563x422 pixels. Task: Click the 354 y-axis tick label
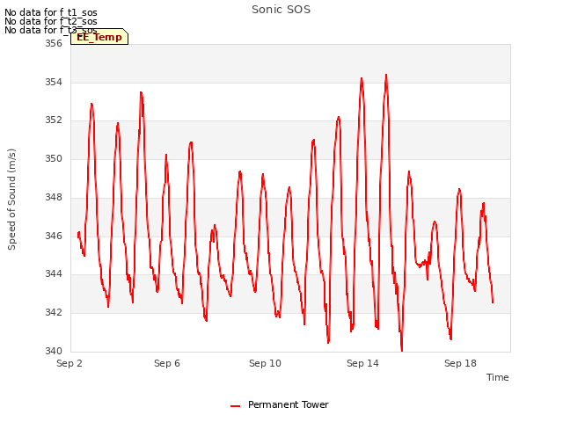coord(54,82)
